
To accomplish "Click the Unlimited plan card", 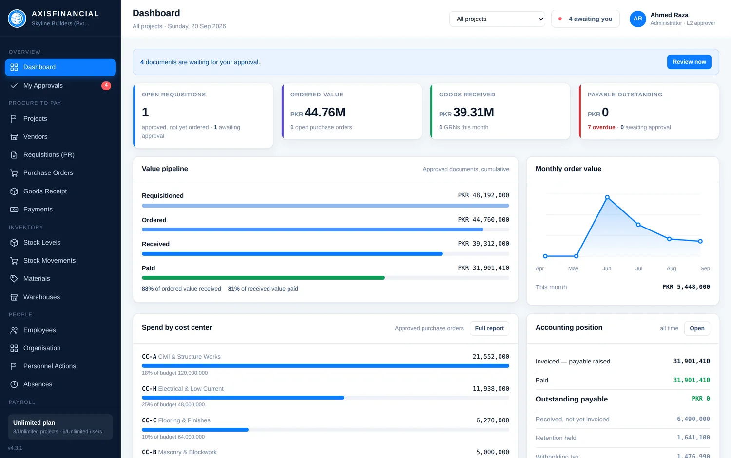I will [60, 427].
